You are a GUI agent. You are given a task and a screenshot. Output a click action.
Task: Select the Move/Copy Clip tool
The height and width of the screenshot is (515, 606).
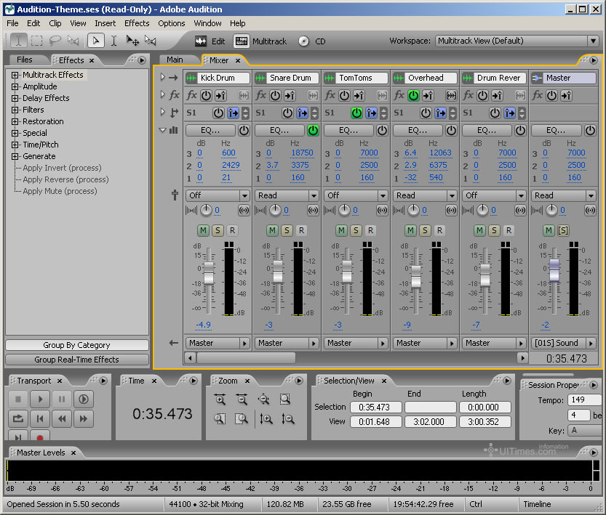point(132,41)
